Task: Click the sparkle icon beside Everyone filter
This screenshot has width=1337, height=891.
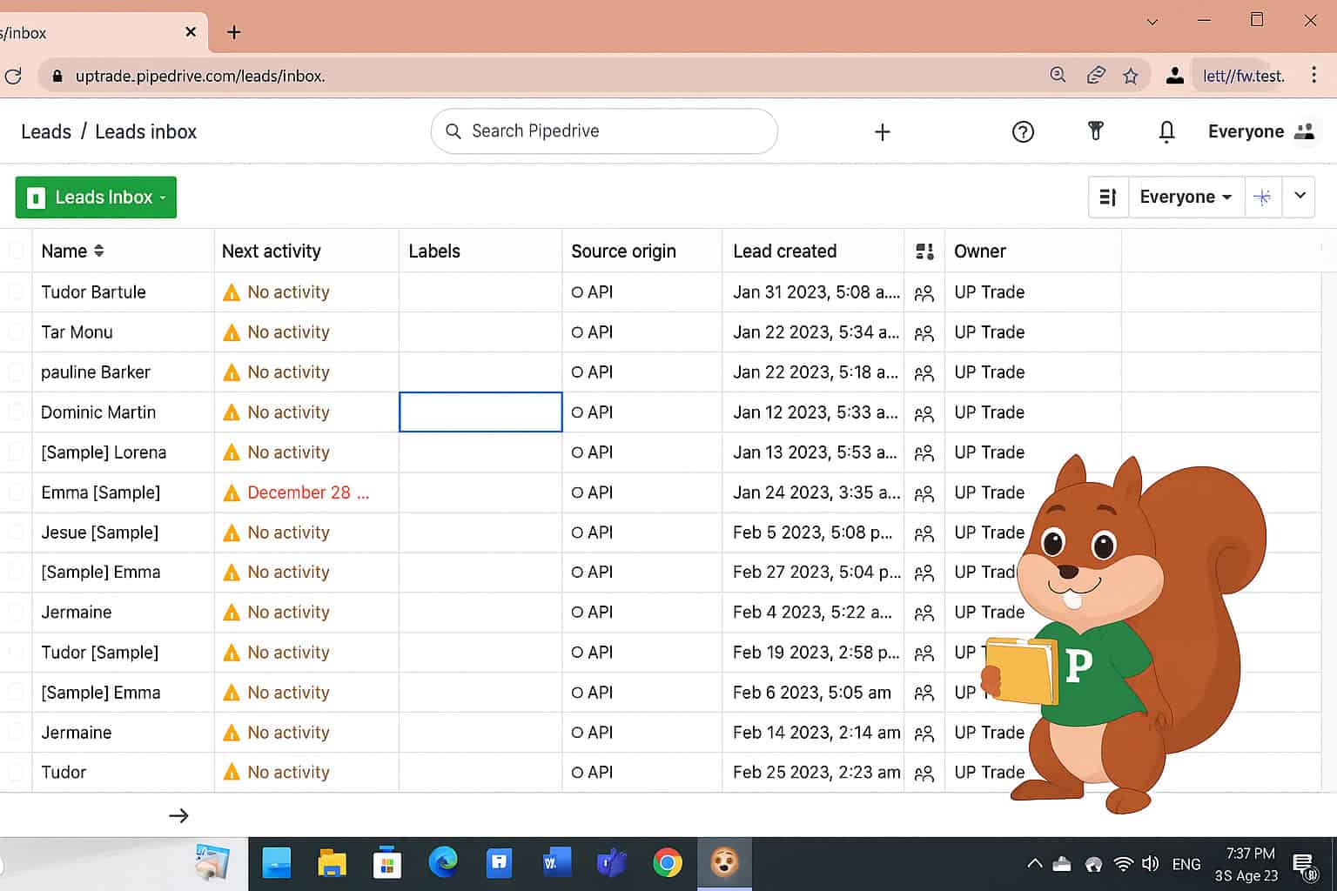Action: pos(1262,198)
